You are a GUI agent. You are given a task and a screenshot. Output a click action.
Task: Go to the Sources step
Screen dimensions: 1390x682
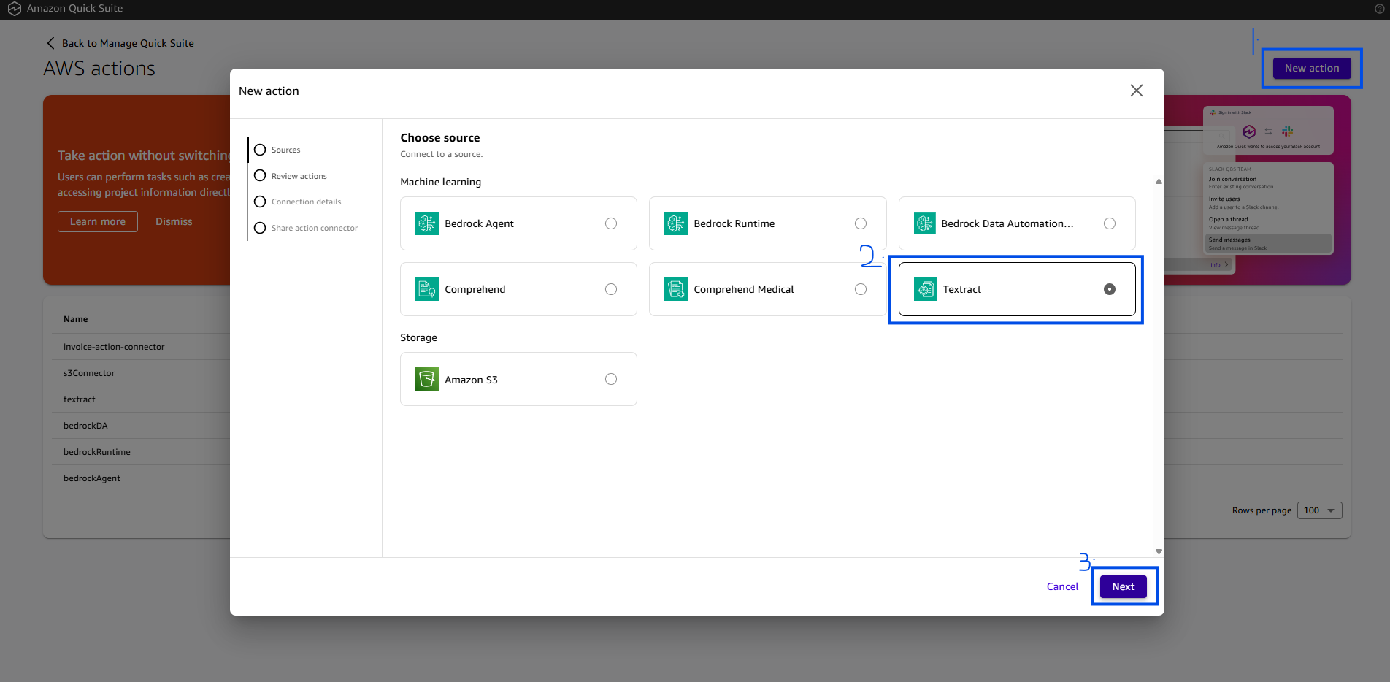277,150
